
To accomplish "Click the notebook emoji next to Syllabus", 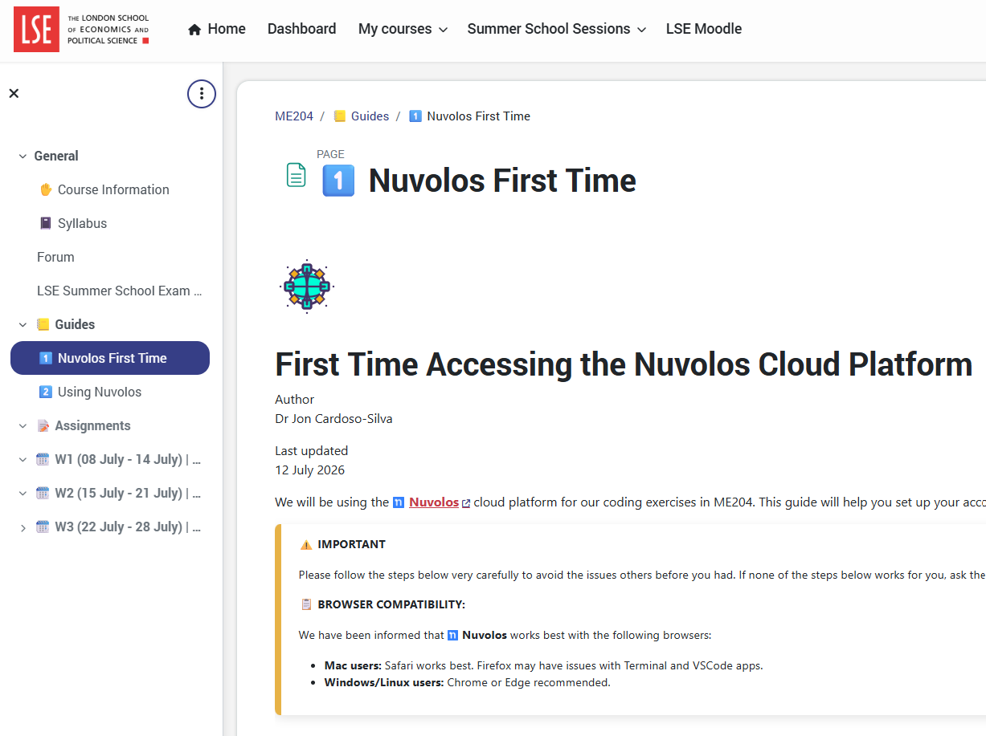I will [46, 223].
